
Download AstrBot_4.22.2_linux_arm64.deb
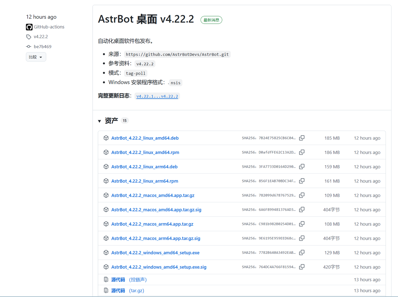click(144, 167)
